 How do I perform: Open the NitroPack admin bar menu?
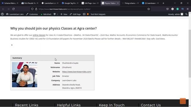[46, 14]
